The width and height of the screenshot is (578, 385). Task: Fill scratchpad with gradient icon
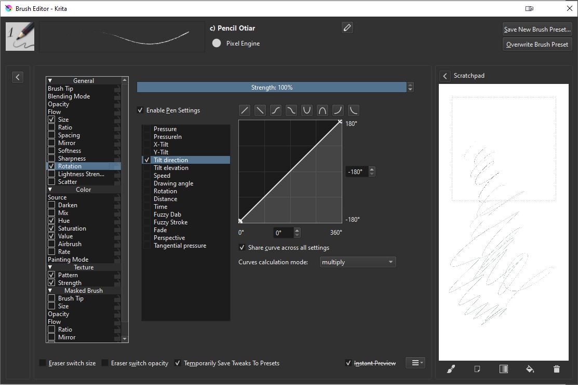pyautogui.click(x=504, y=369)
